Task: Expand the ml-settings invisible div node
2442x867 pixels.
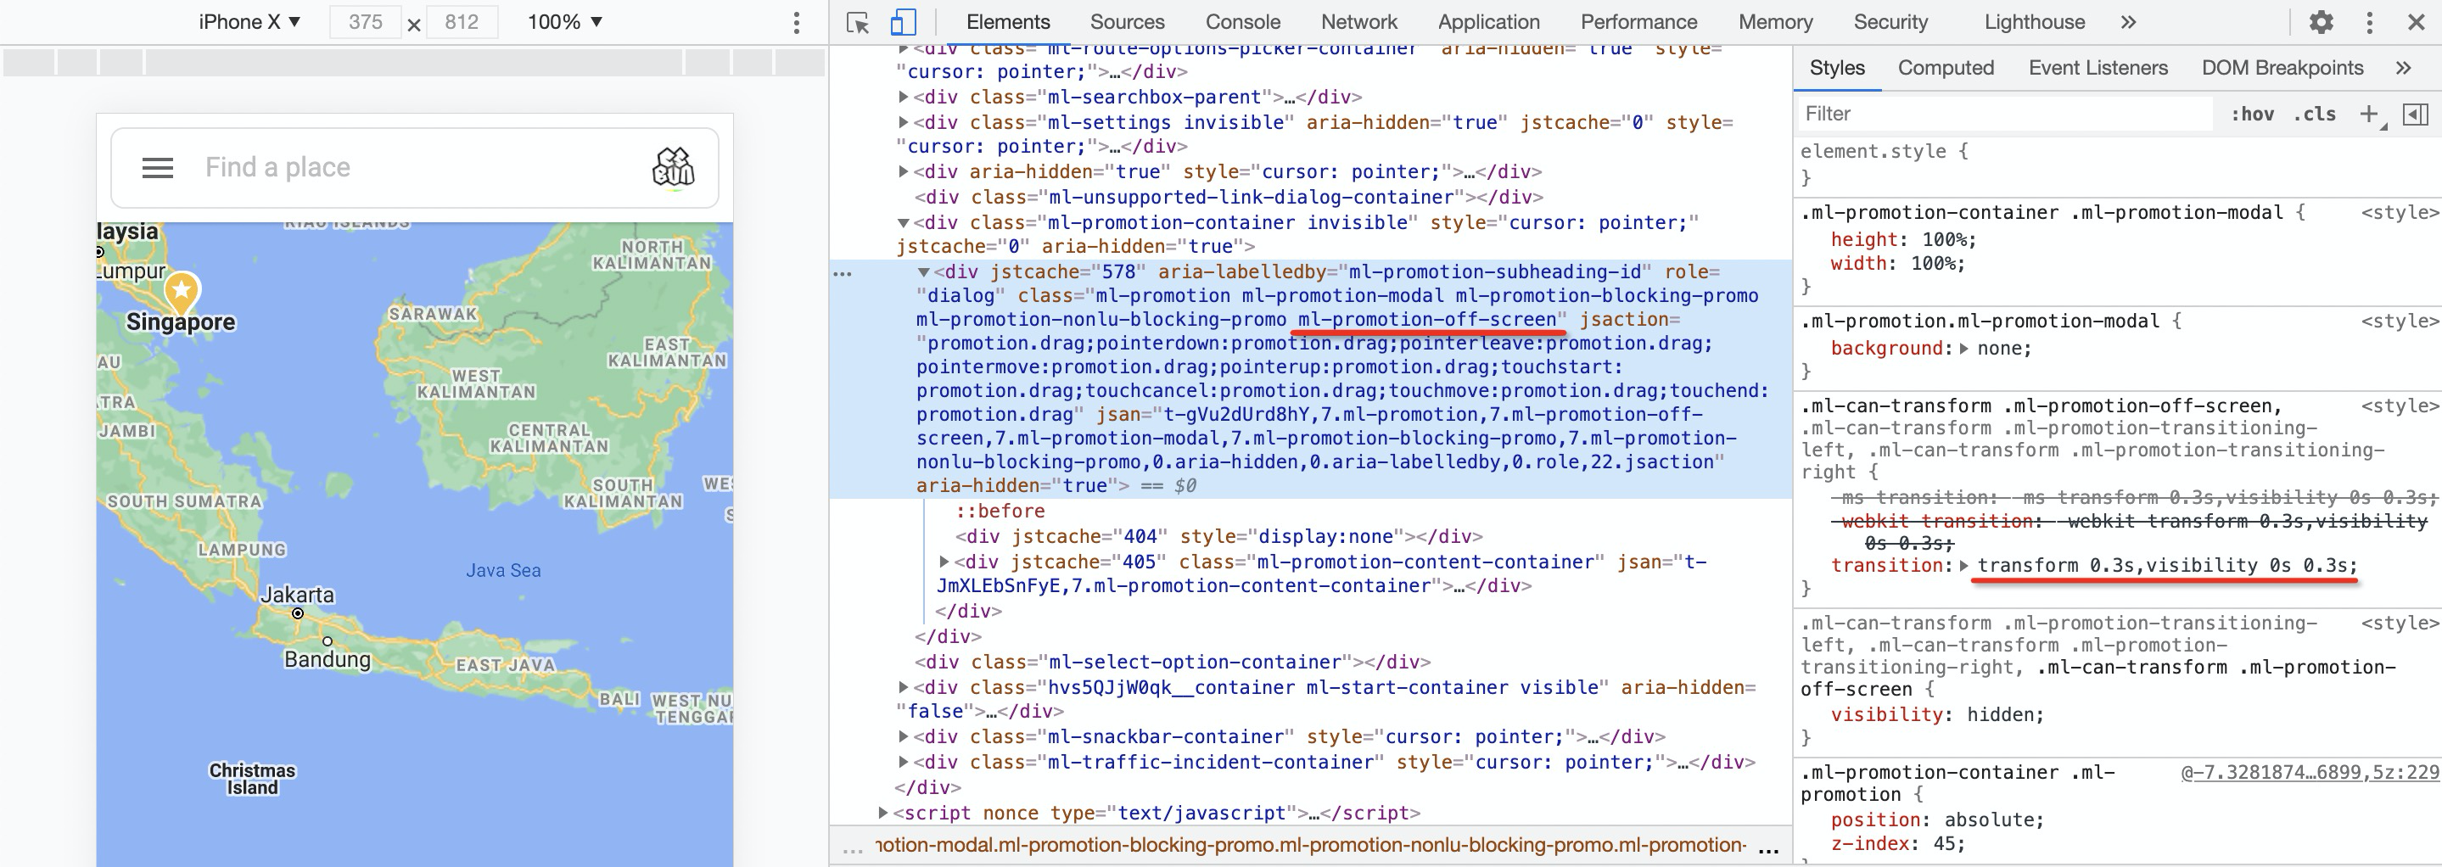Action: tap(904, 122)
